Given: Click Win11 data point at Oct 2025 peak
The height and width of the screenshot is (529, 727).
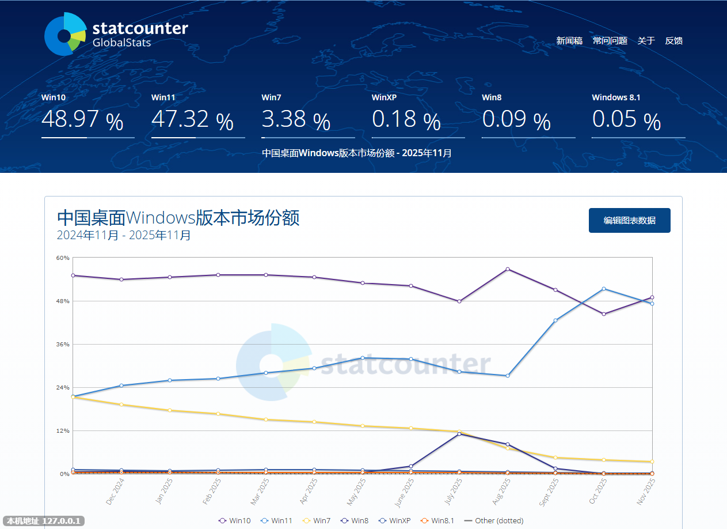Looking at the screenshot, I should (604, 289).
